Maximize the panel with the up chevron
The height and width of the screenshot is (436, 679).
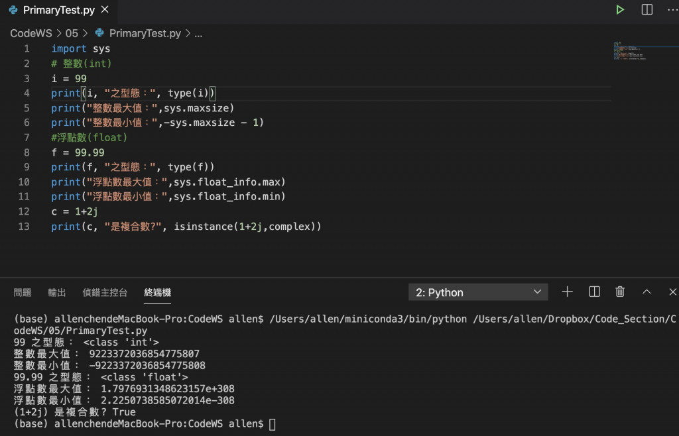647,292
